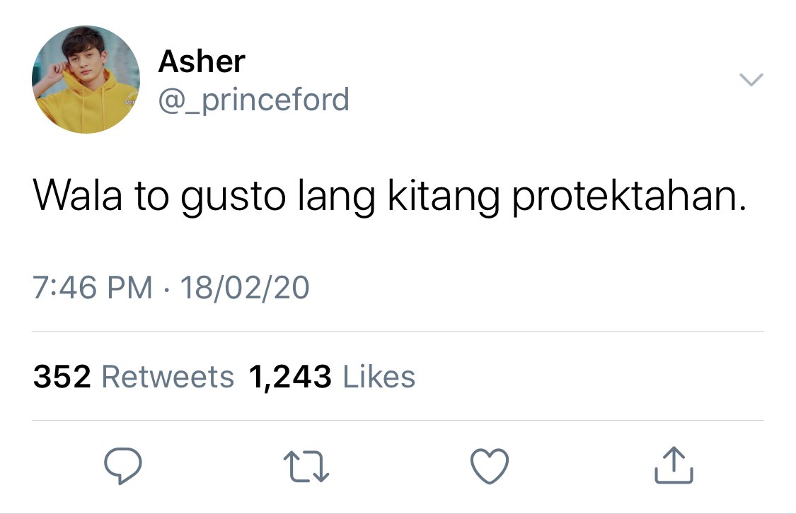Click the 18/02/20 date
The width and height of the screenshot is (796, 514).
tap(245, 288)
